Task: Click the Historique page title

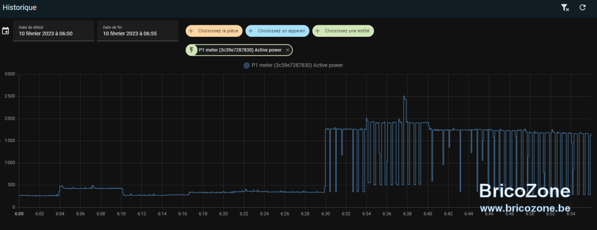Action: point(19,7)
